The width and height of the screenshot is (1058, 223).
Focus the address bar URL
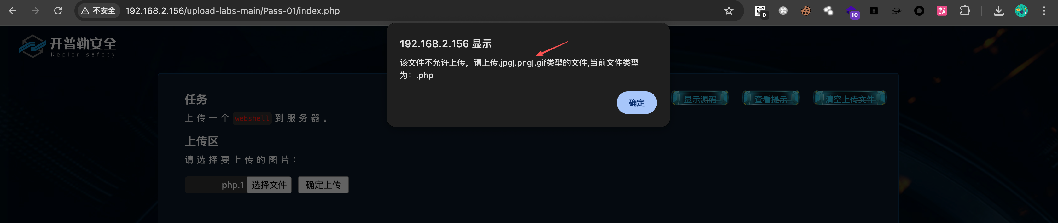(232, 11)
